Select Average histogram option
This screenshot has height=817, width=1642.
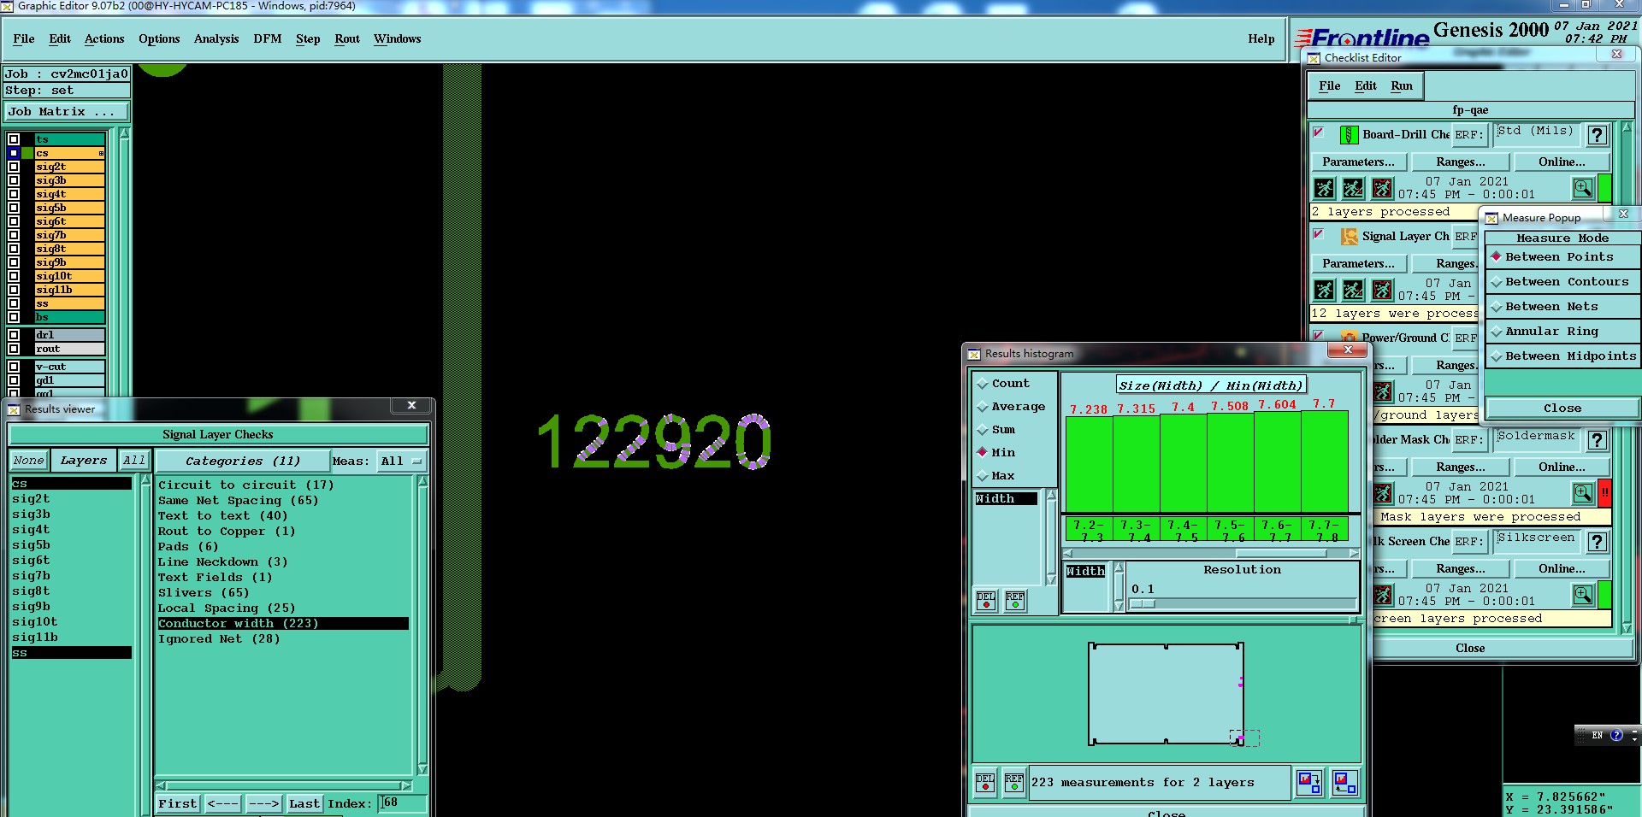[x=1011, y=407]
